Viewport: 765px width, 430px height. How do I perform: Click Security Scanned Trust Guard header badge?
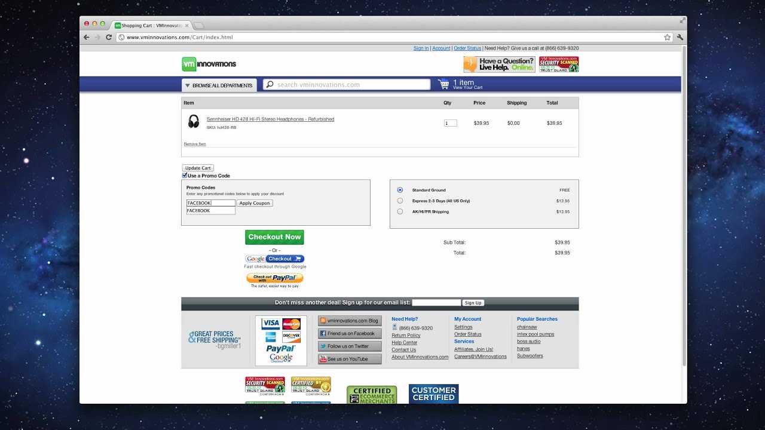tap(559, 64)
